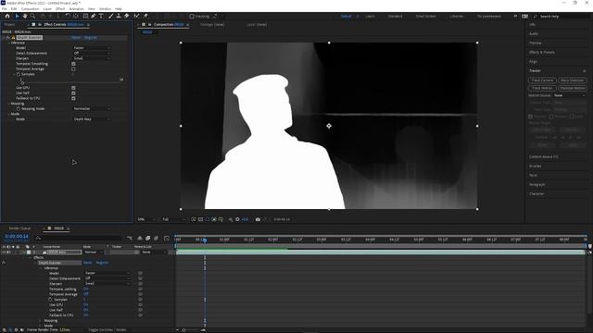Toggle the Snapping checkbox in toolbar

(x=192, y=17)
